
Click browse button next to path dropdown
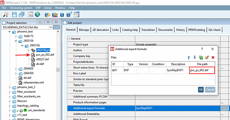click(x=56, y=27)
